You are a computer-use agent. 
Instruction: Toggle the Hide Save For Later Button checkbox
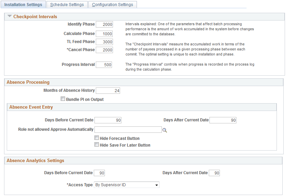click(97, 144)
